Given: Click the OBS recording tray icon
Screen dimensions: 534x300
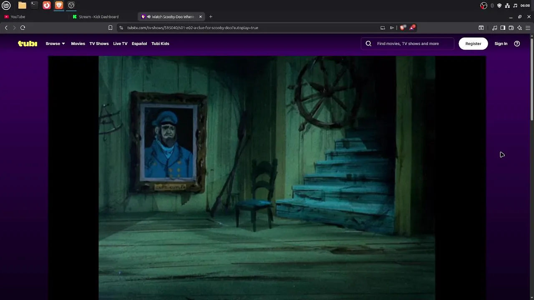Looking at the screenshot, I should point(484,5).
